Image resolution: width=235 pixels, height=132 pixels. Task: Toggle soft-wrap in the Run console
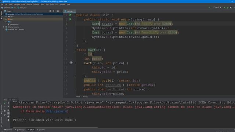point(8,110)
